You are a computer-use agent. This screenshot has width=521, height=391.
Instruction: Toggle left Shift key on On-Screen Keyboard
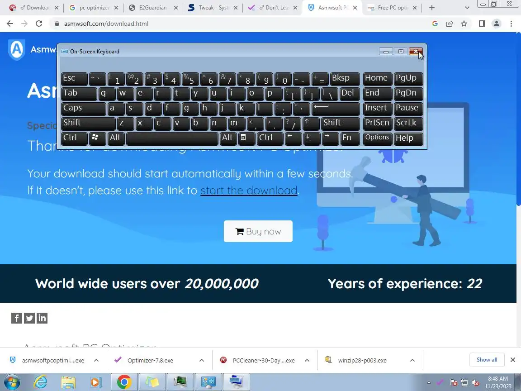pyautogui.click(x=88, y=124)
